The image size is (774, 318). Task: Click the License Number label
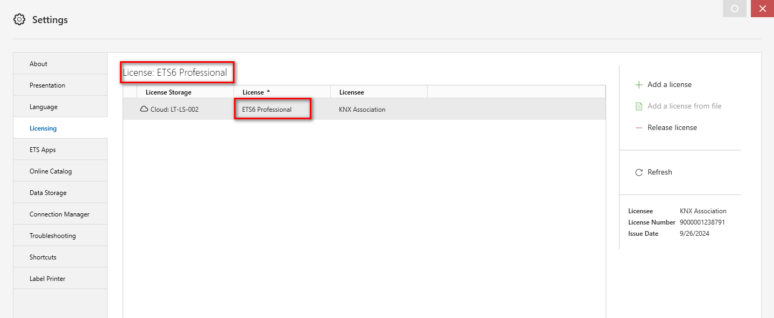click(652, 222)
